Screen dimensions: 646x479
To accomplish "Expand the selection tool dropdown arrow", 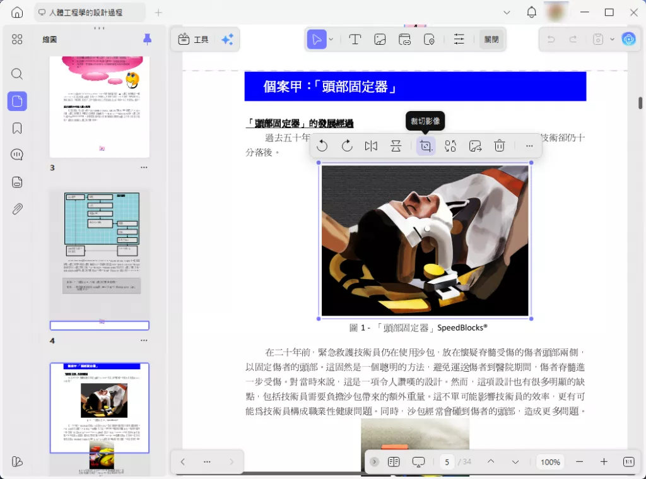I will (331, 39).
